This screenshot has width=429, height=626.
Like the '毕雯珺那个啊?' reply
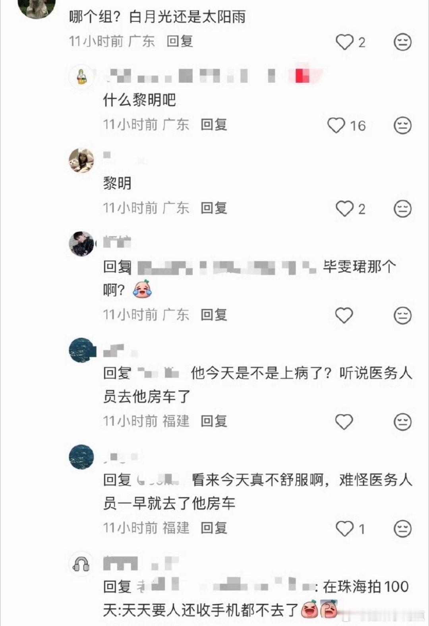(x=344, y=316)
